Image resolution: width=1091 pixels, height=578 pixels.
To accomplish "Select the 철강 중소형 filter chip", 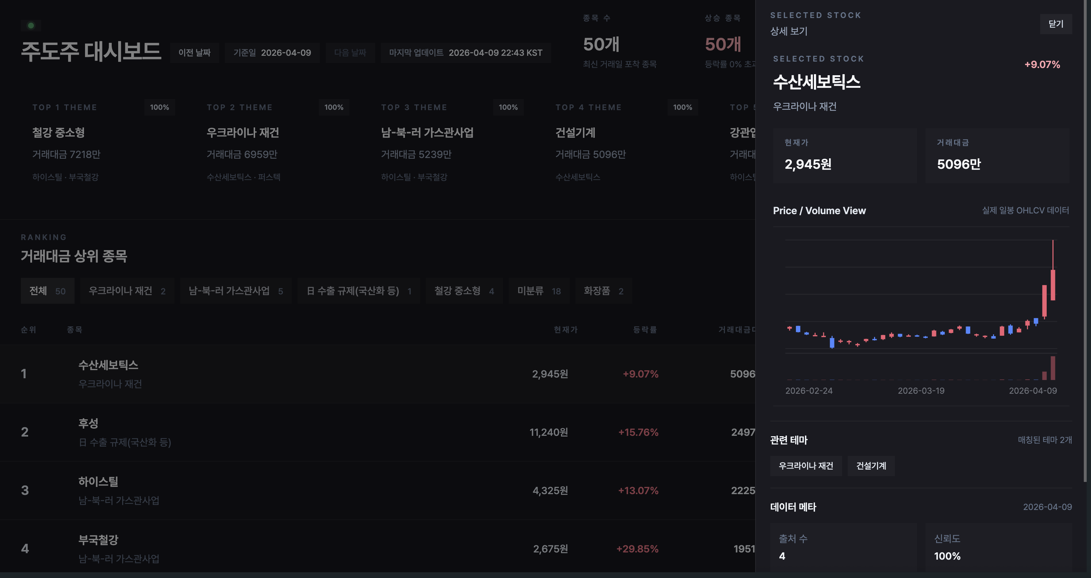I will point(464,291).
